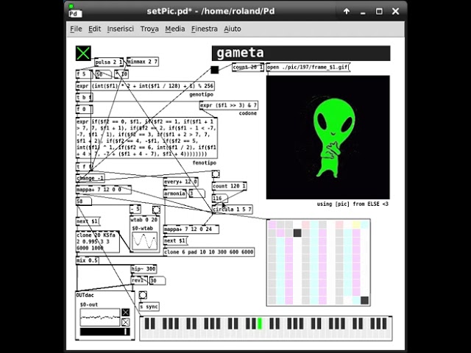Open the Trova menu
471x353 pixels.
click(149, 29)
